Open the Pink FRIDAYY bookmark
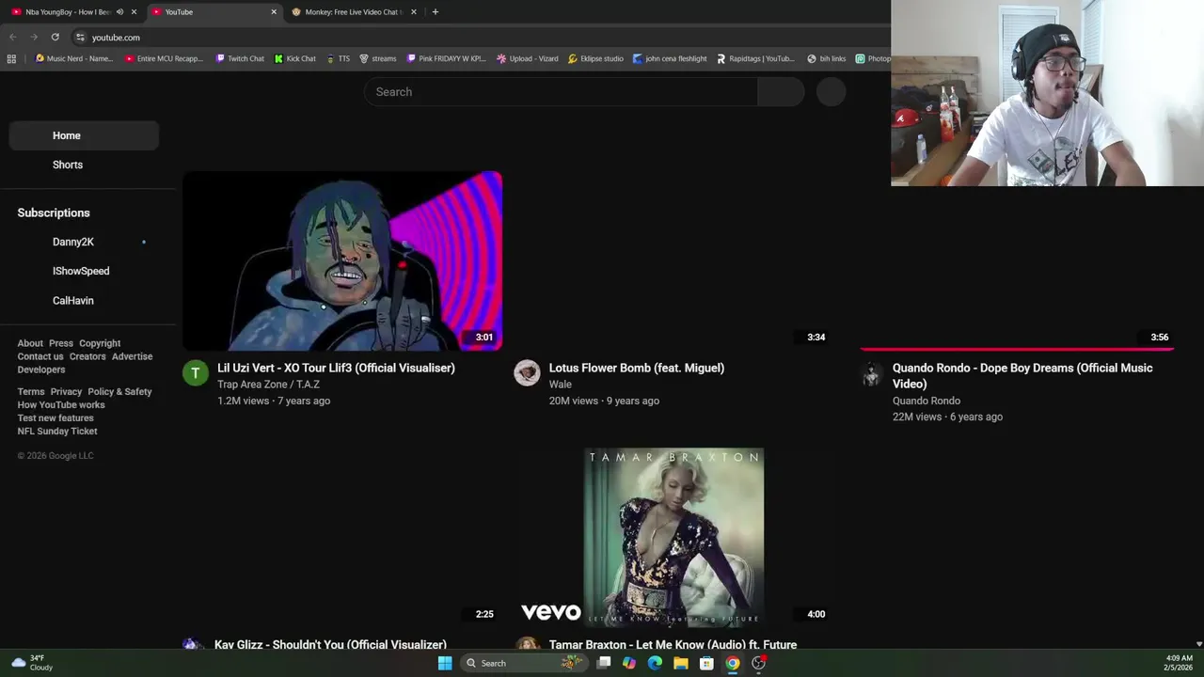 point(446,58)
